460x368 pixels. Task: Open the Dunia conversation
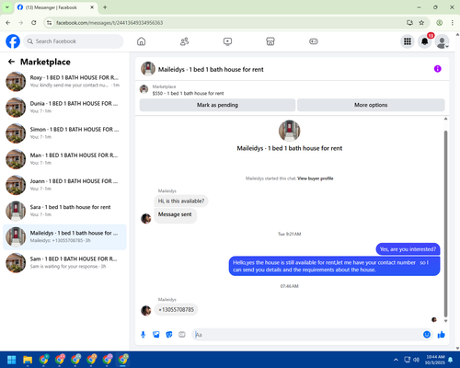[64, 108]
